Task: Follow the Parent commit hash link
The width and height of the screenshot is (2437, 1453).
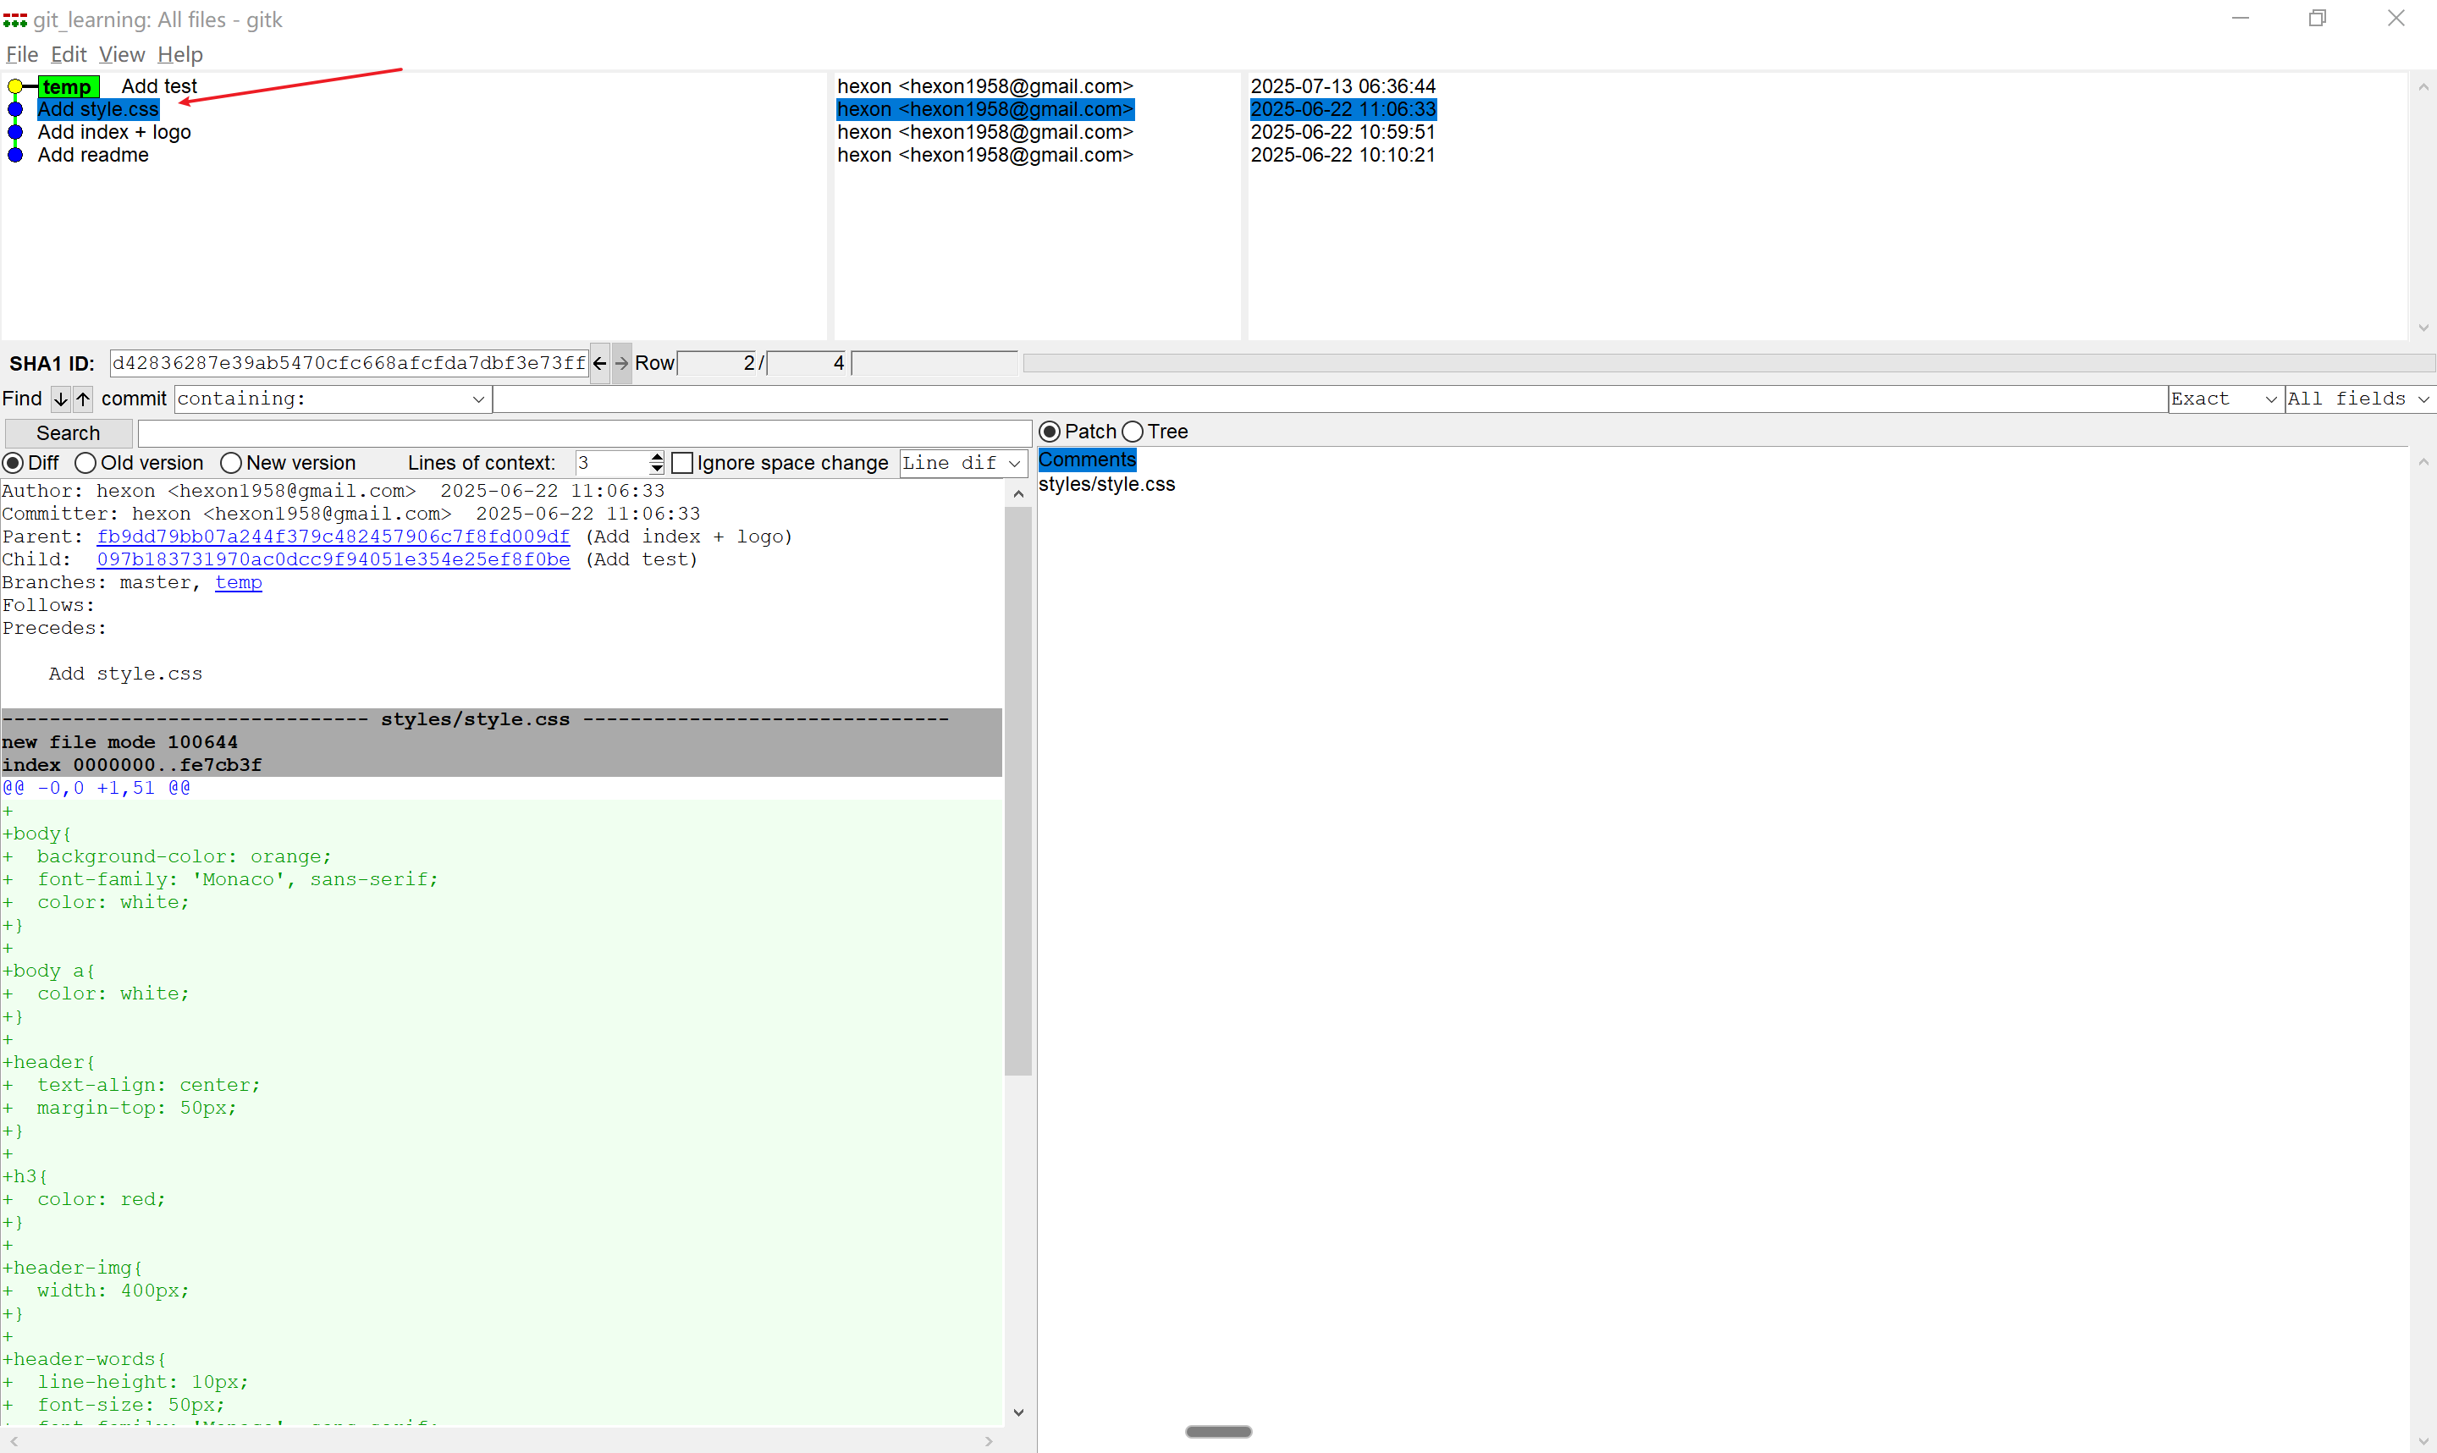Action: click(x=333, y=537)
